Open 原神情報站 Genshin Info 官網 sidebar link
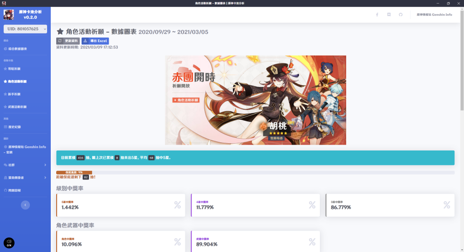464x252 pixels. coord(25,150)
